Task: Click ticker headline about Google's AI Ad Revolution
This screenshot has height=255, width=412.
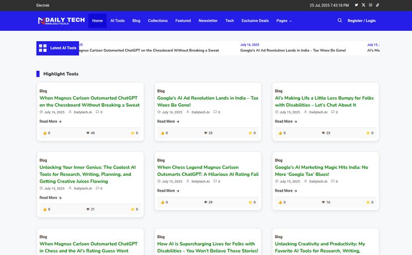Action: 293,50
